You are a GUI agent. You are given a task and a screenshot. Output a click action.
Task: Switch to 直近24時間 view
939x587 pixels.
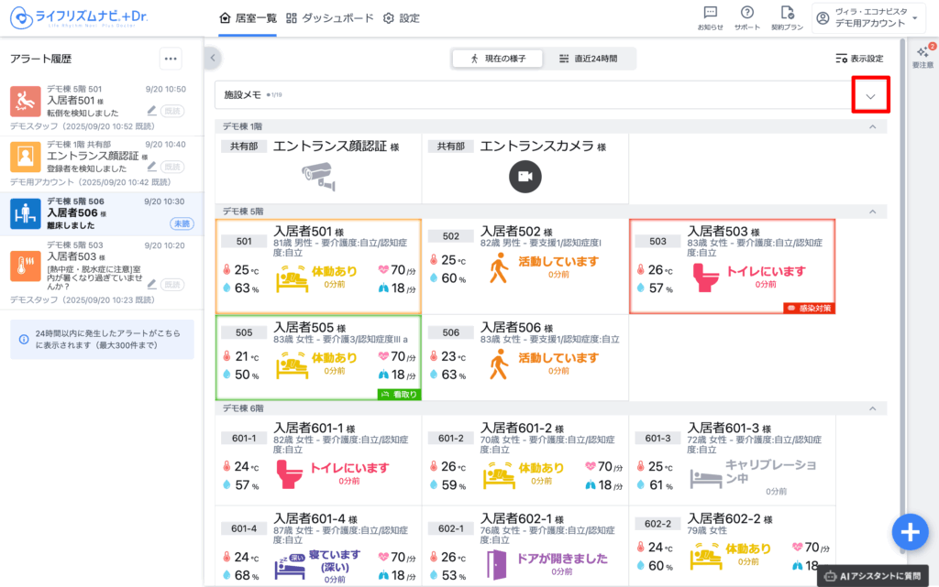tap(588, 59)
